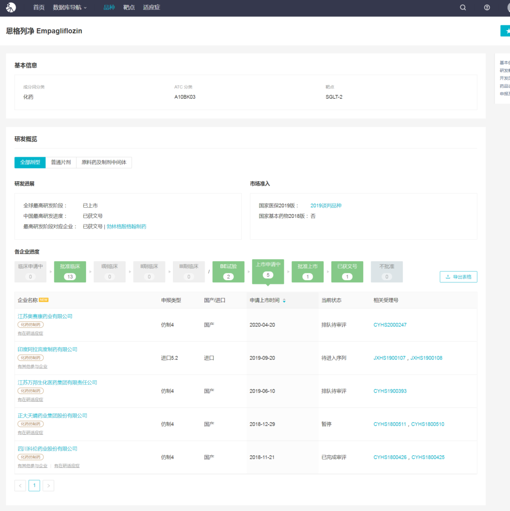
Task: Select the 不批准 stage box
Action: click(x=387, y=272)
